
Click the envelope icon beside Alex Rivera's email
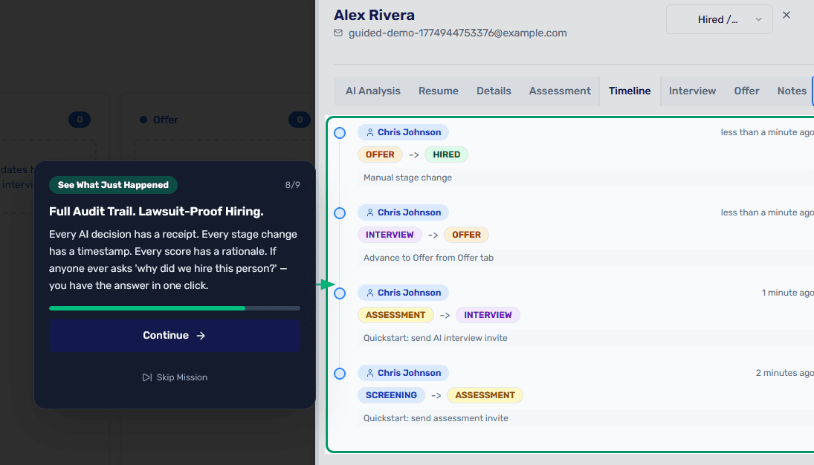click(x=338, y=33)
